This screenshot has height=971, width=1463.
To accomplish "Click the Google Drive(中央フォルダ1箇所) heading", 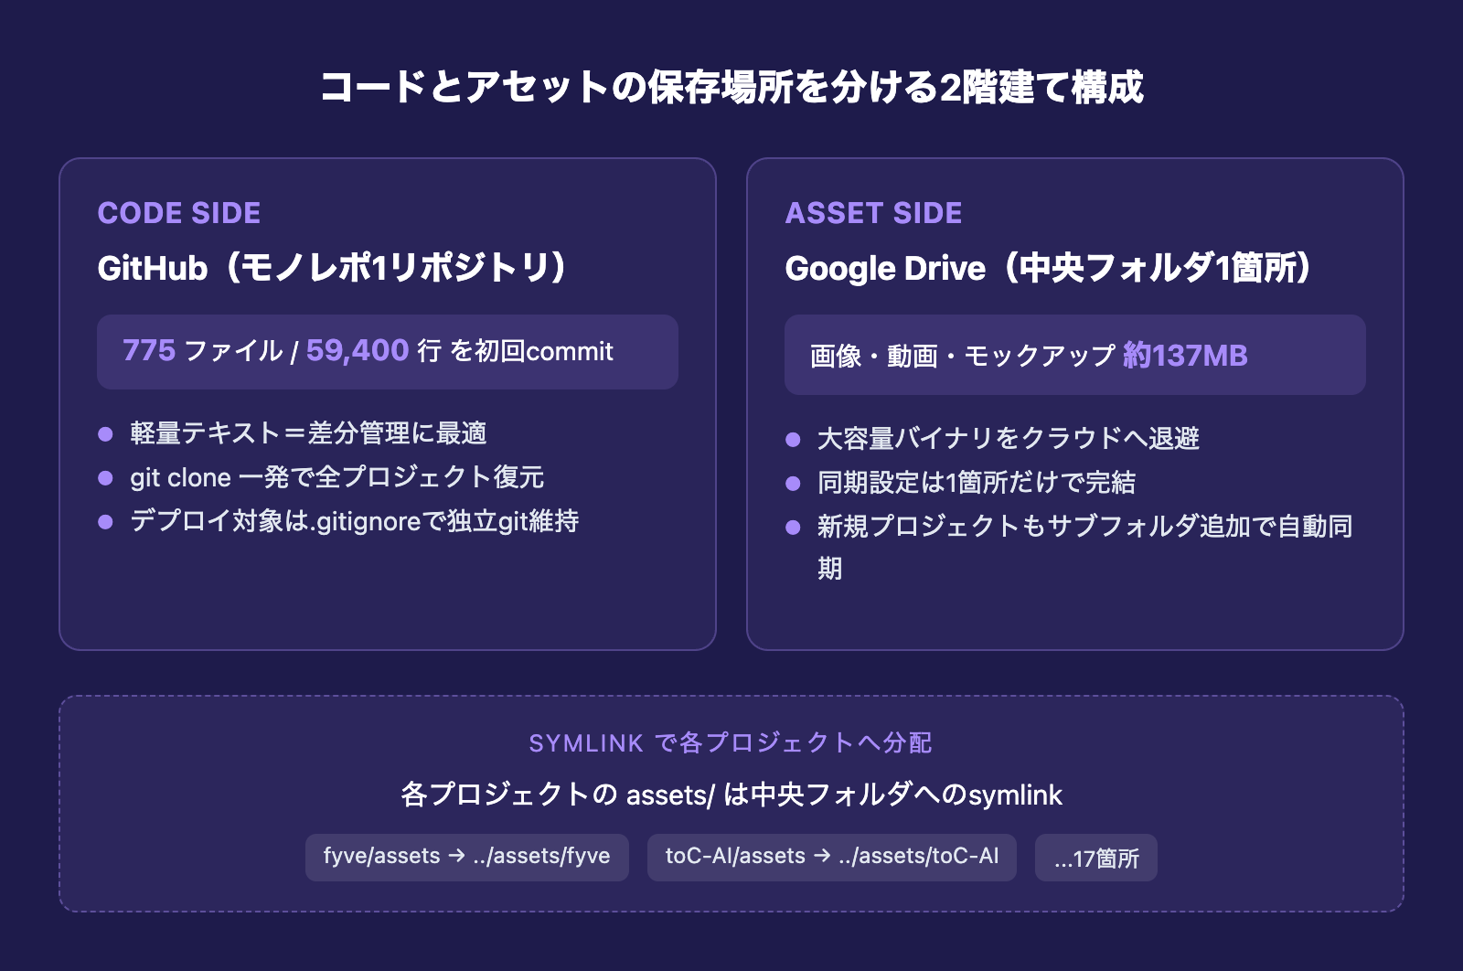I will click(x=1051, y=268).
